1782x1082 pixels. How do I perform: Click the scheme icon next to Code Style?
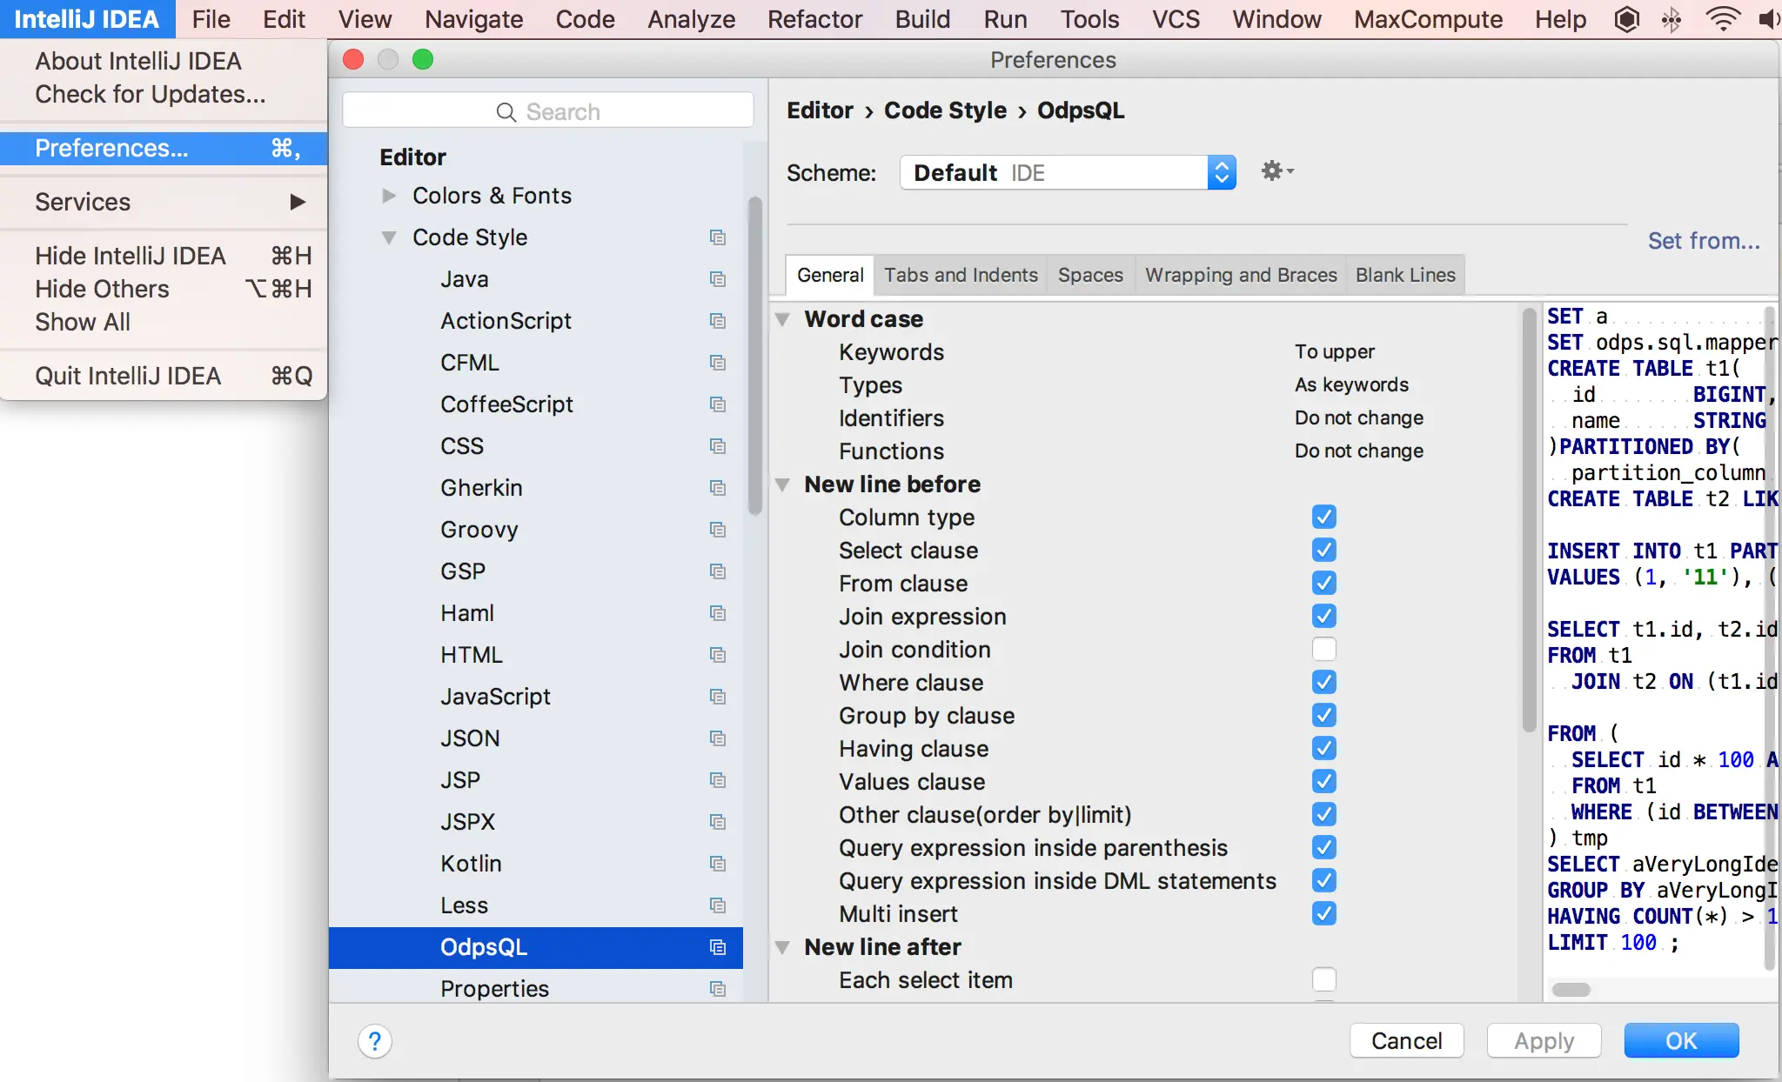tap(717, 237)
